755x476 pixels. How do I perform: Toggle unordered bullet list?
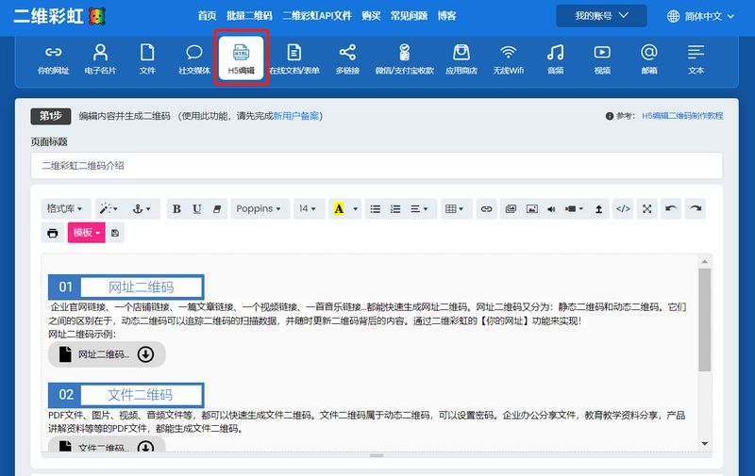click(375, 208)
